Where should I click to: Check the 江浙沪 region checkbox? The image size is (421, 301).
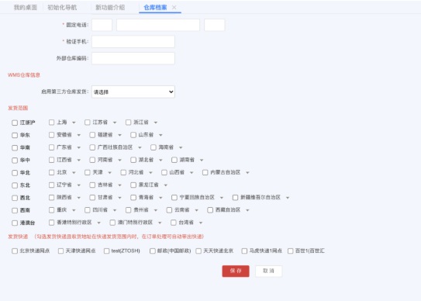(15, 123)
